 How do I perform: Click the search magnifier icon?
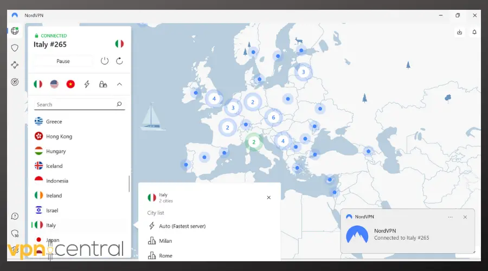pos(119,104)
